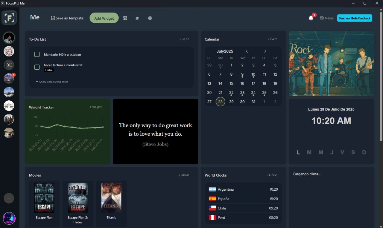Open the sidebar workspace with red badge
This screenshot has height=228, width=383.
9,78
